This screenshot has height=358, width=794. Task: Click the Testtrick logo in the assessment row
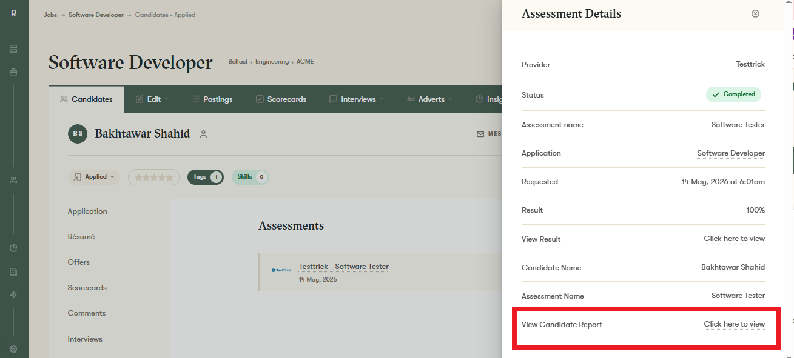(x=281, y=270)
